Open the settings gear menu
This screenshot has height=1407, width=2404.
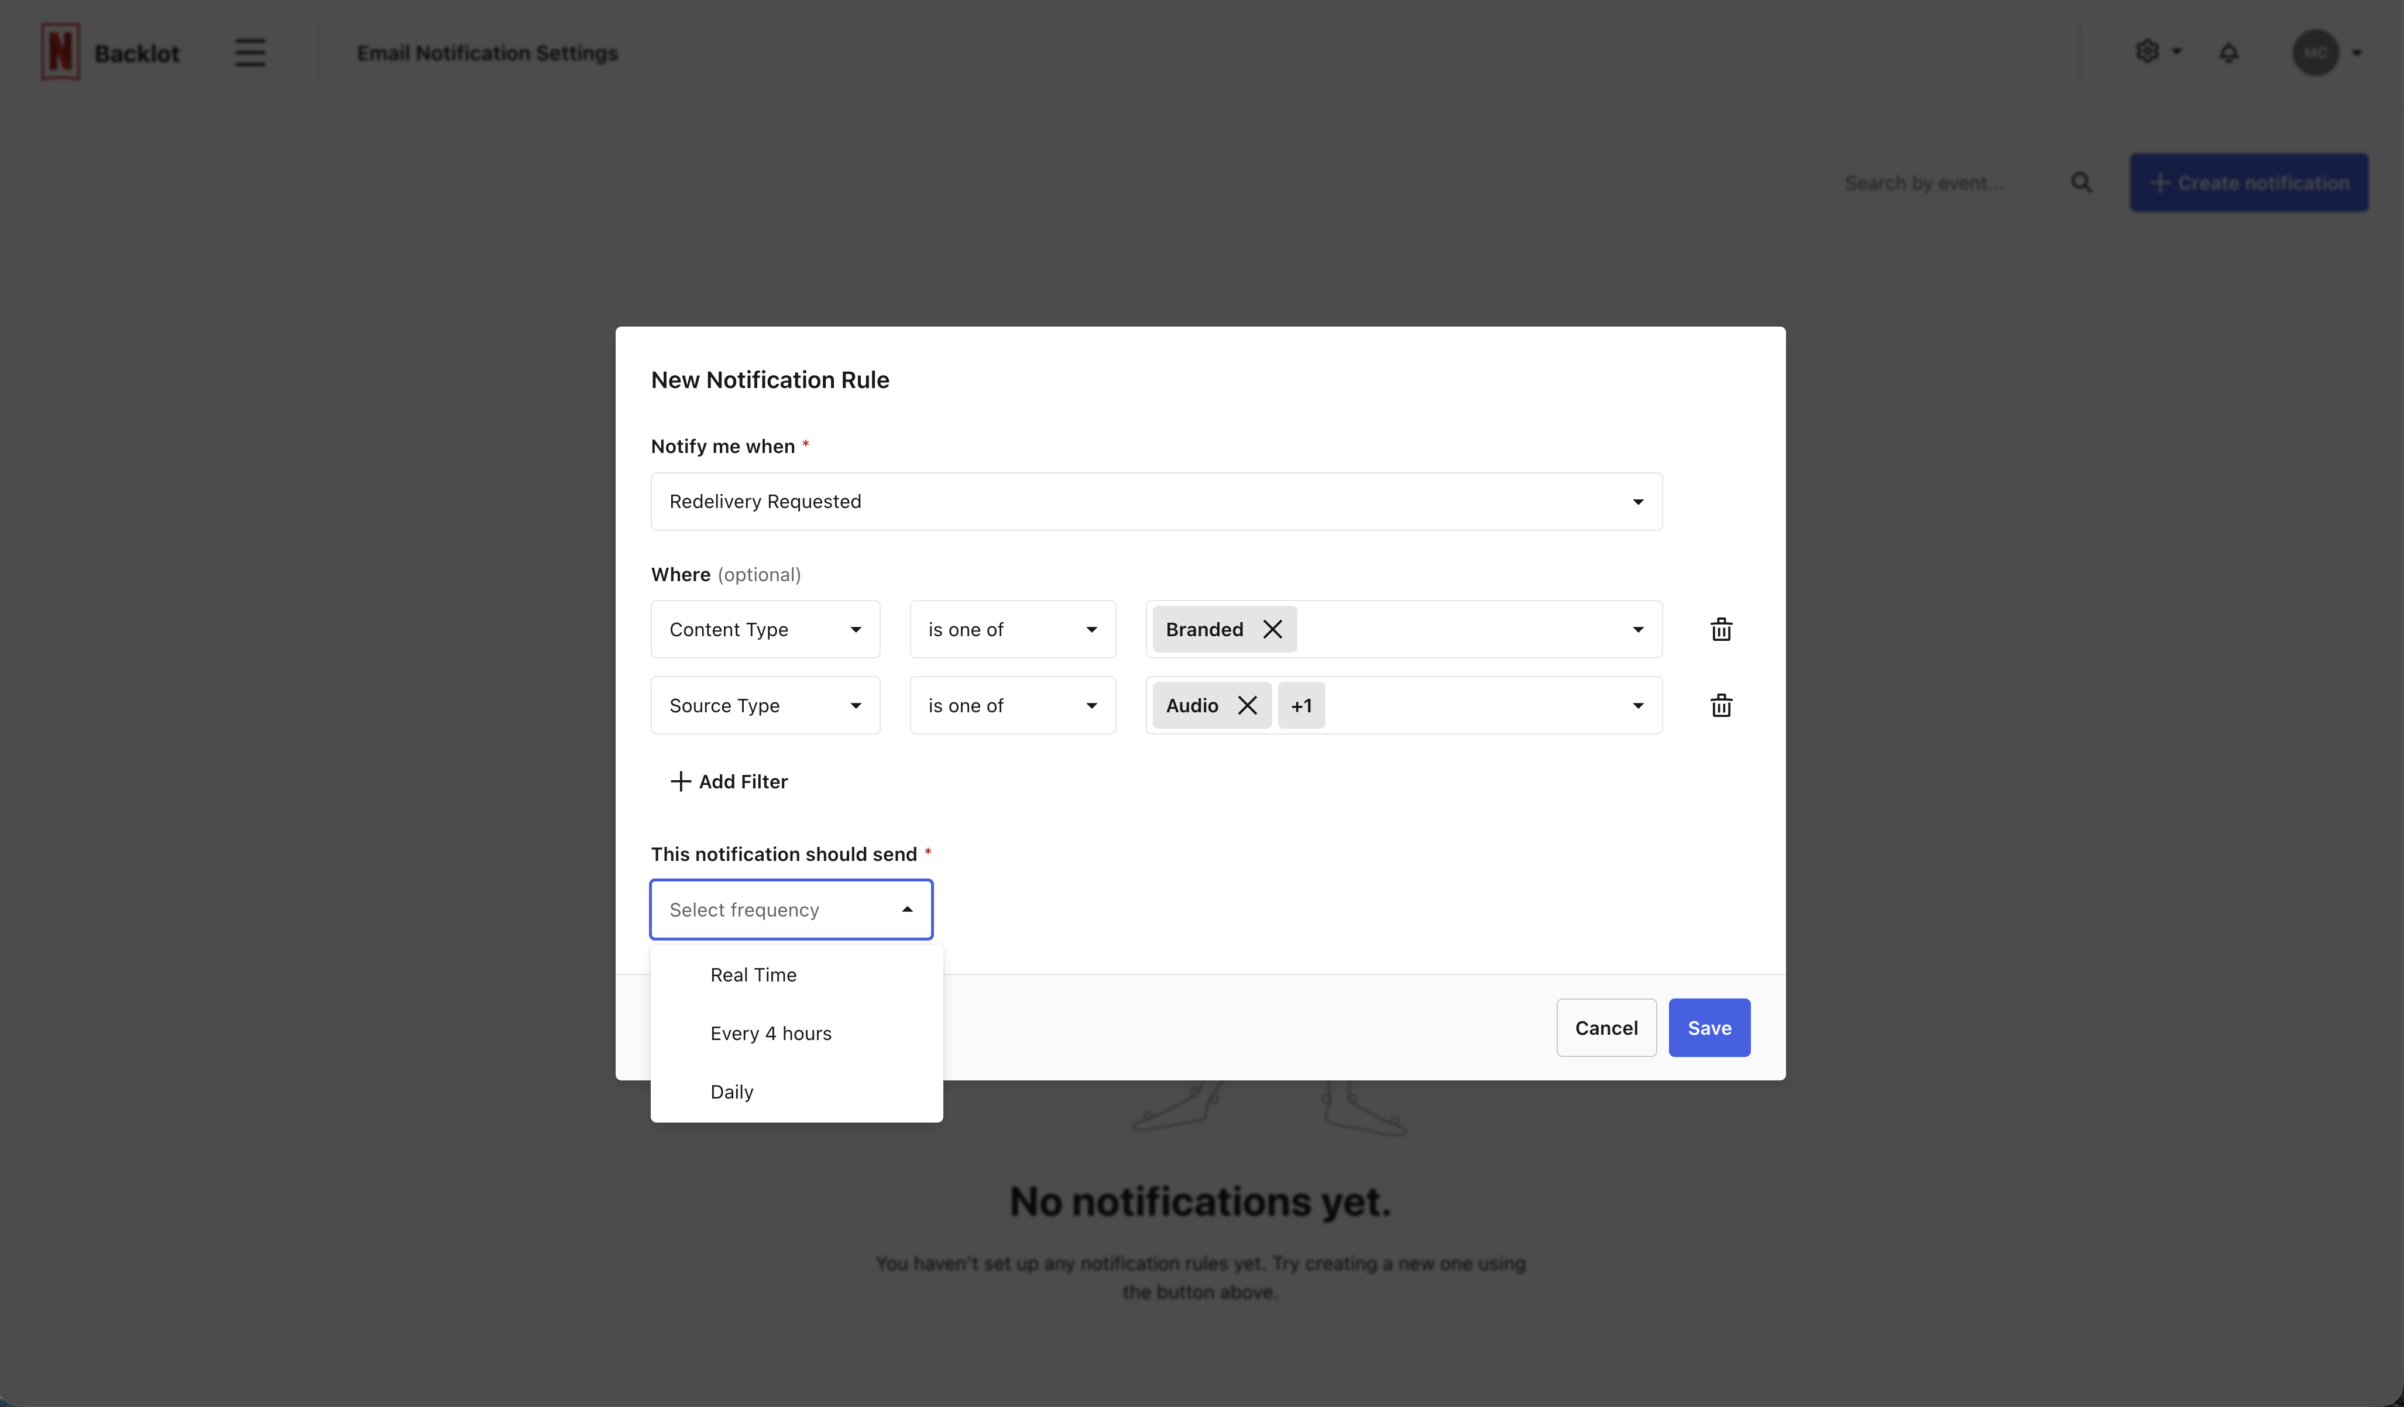2147,52
